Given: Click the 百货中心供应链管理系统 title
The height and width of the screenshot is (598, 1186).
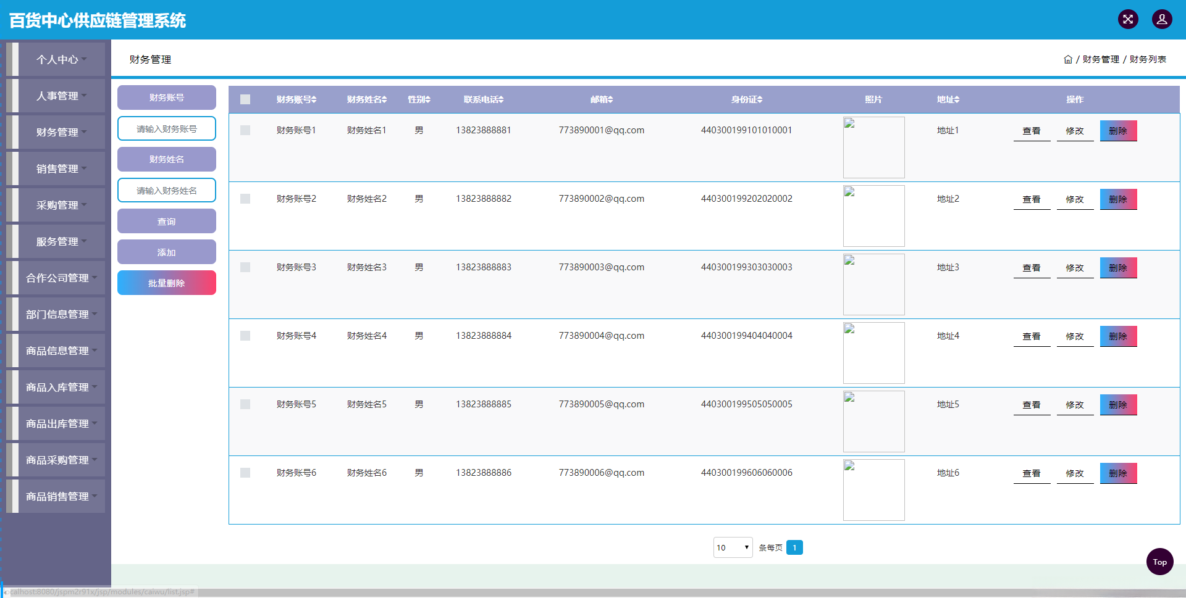Looking at the screenshot, I should [98, 20].
